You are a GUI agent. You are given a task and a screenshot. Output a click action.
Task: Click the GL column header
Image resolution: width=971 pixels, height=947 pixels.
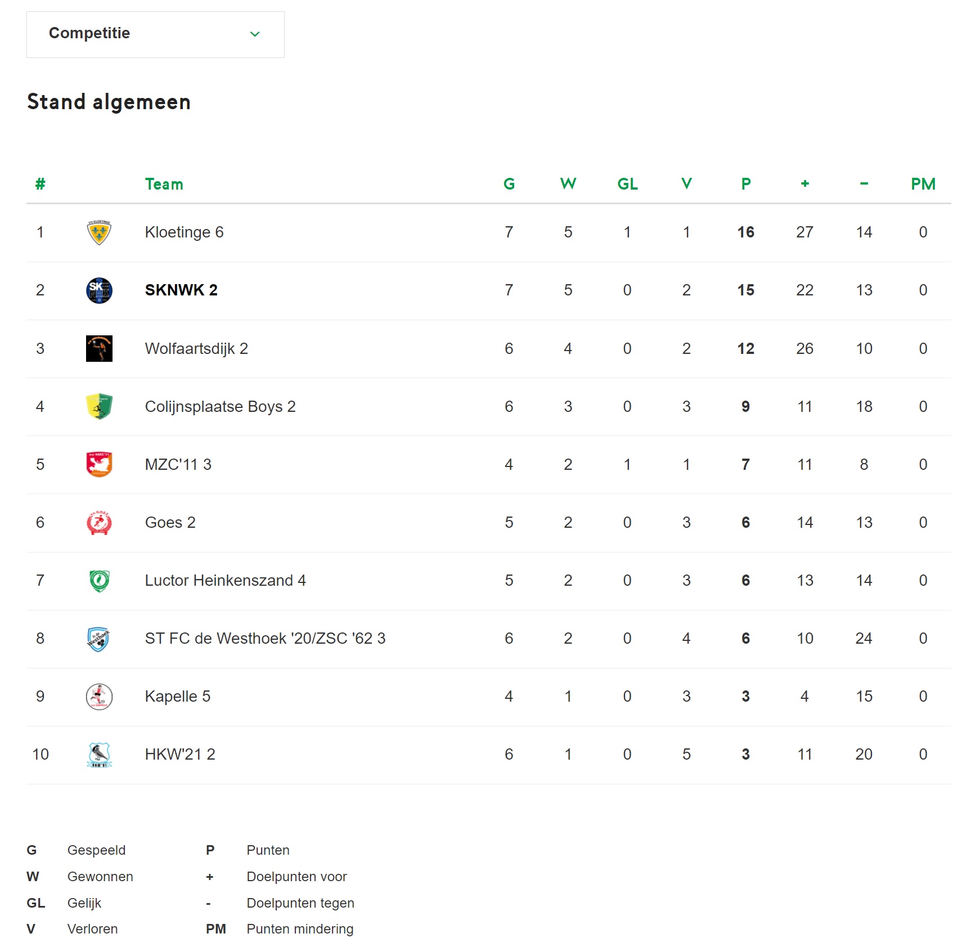pyautogui.click(x=627, y=184)
